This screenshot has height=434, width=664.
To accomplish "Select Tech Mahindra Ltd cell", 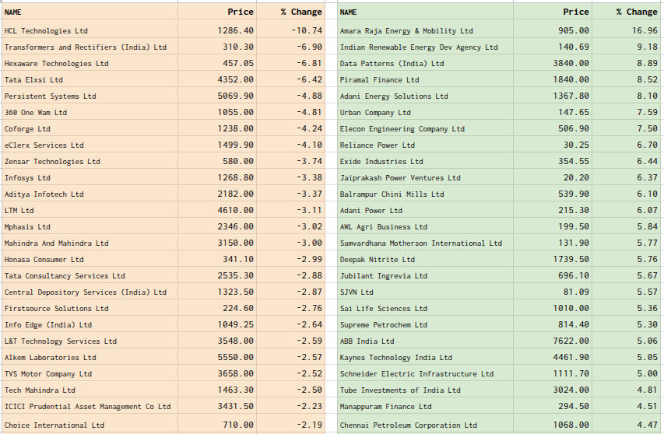I will pyautogui.click(x=90, y=390).
